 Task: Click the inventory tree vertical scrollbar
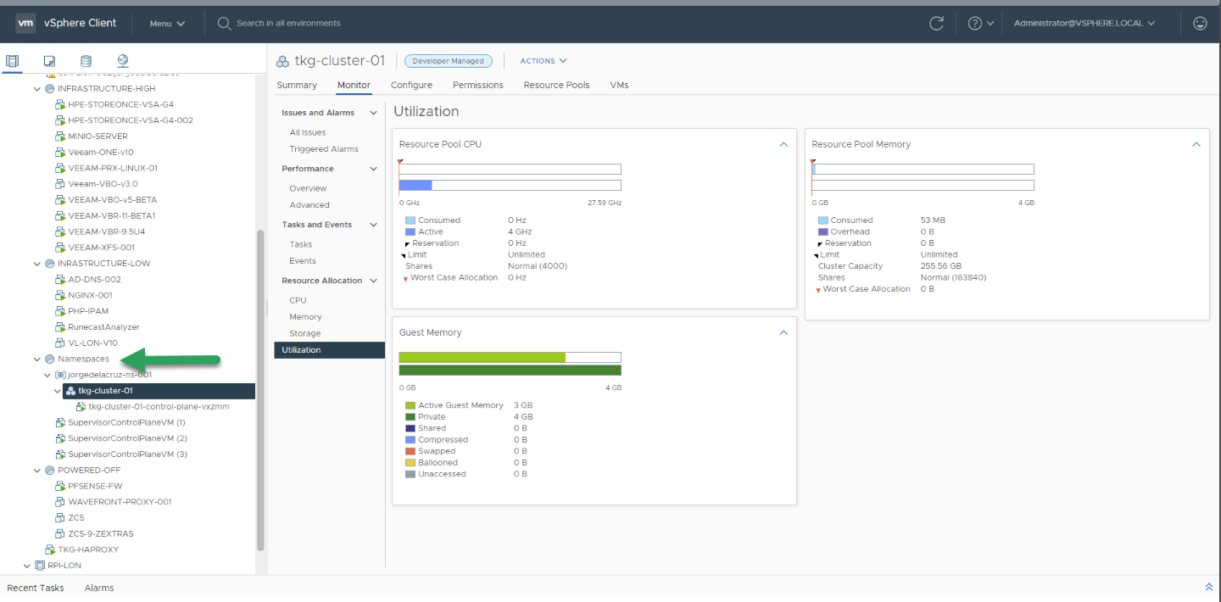261,390
